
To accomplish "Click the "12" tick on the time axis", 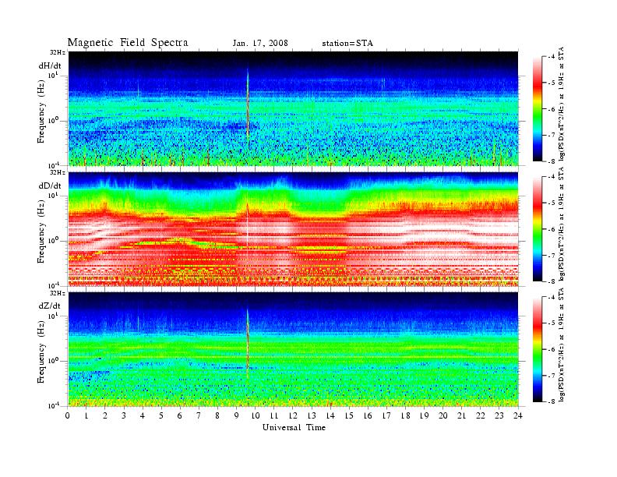I will click(293, 415).
